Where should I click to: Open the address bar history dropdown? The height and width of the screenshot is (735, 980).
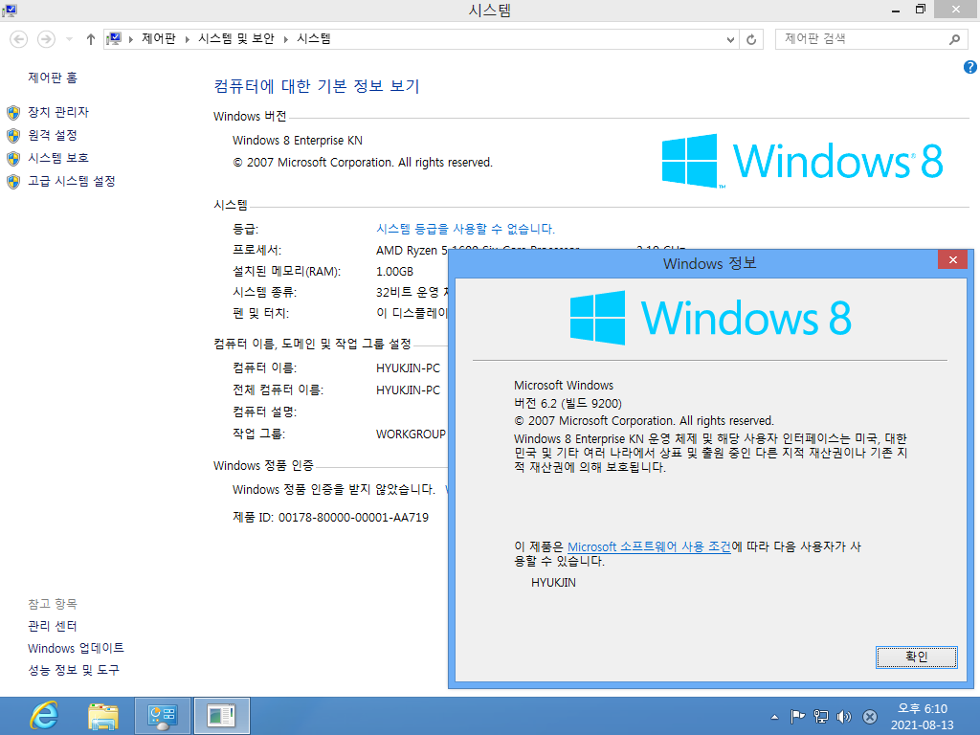coord(730,39)
